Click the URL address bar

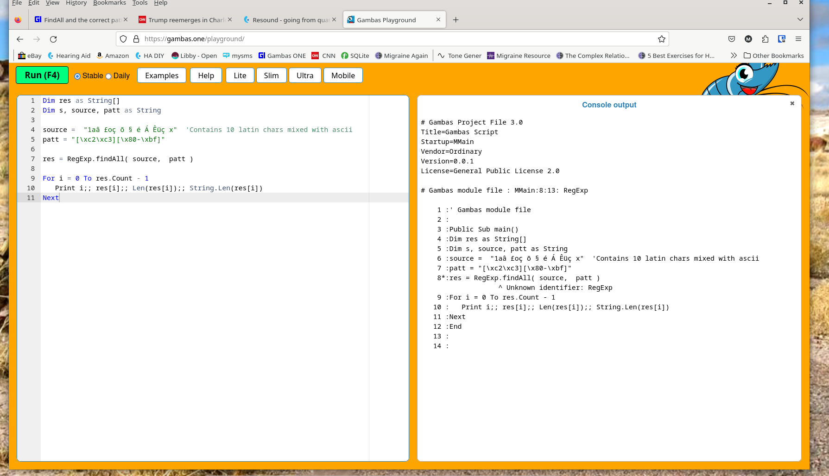[394, 39]
